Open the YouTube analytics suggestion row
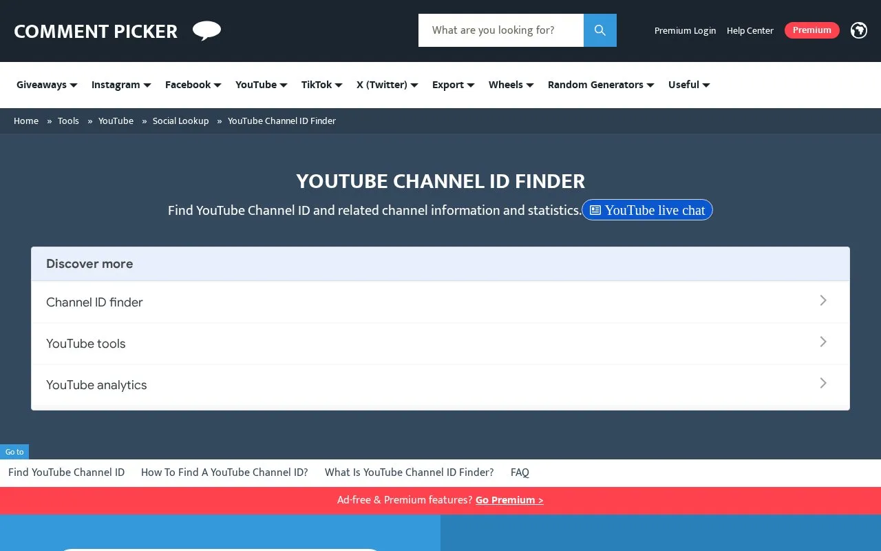881x551 pixels. click(x=440, y=384)
